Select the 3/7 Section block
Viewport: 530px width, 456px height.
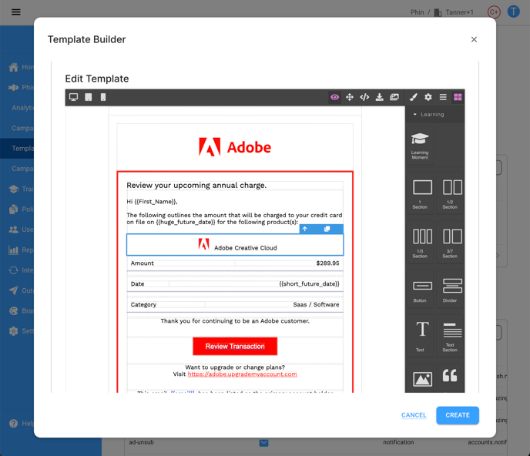(450, 243)
